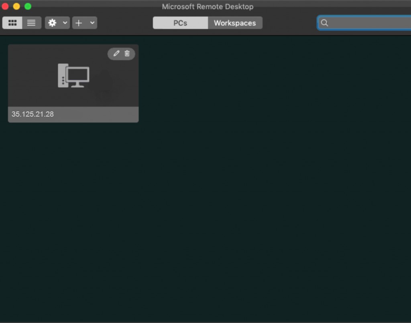Switch to the Workspaces tab
The width and height of the screenshot is (411, 323).
[235, 23]
